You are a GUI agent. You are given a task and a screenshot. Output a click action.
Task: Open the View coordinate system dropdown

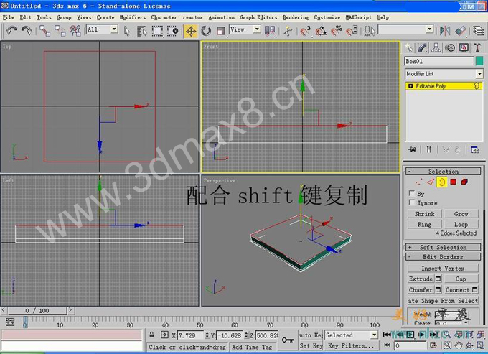click(245, 29)
